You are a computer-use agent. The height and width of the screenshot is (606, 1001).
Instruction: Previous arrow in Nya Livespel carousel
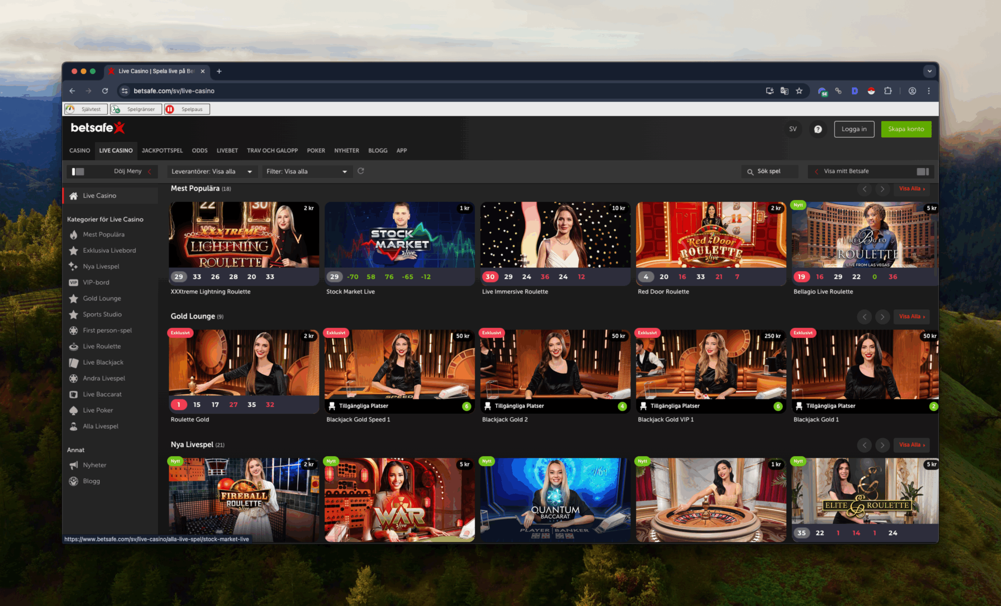[864, 445]
